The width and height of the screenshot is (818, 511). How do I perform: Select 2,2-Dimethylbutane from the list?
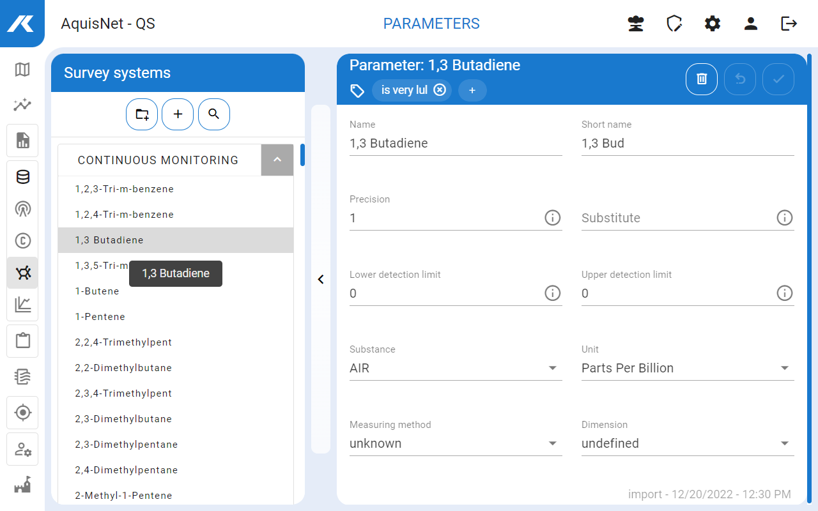(x=123, y=368)
